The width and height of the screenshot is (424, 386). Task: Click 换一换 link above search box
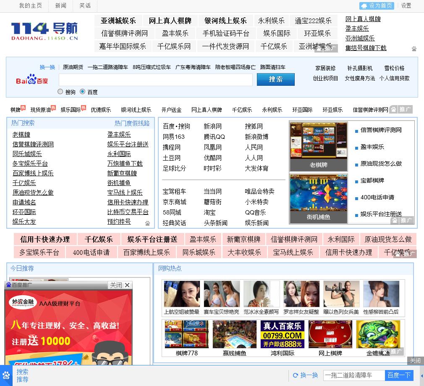coord(47,67)
